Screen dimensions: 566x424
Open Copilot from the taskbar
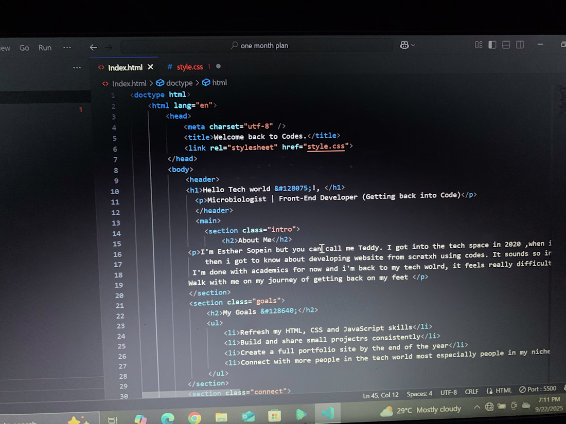(141, 419)
